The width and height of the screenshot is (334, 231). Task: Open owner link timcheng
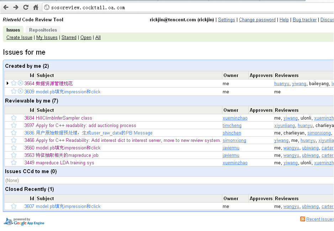[232, 126]
